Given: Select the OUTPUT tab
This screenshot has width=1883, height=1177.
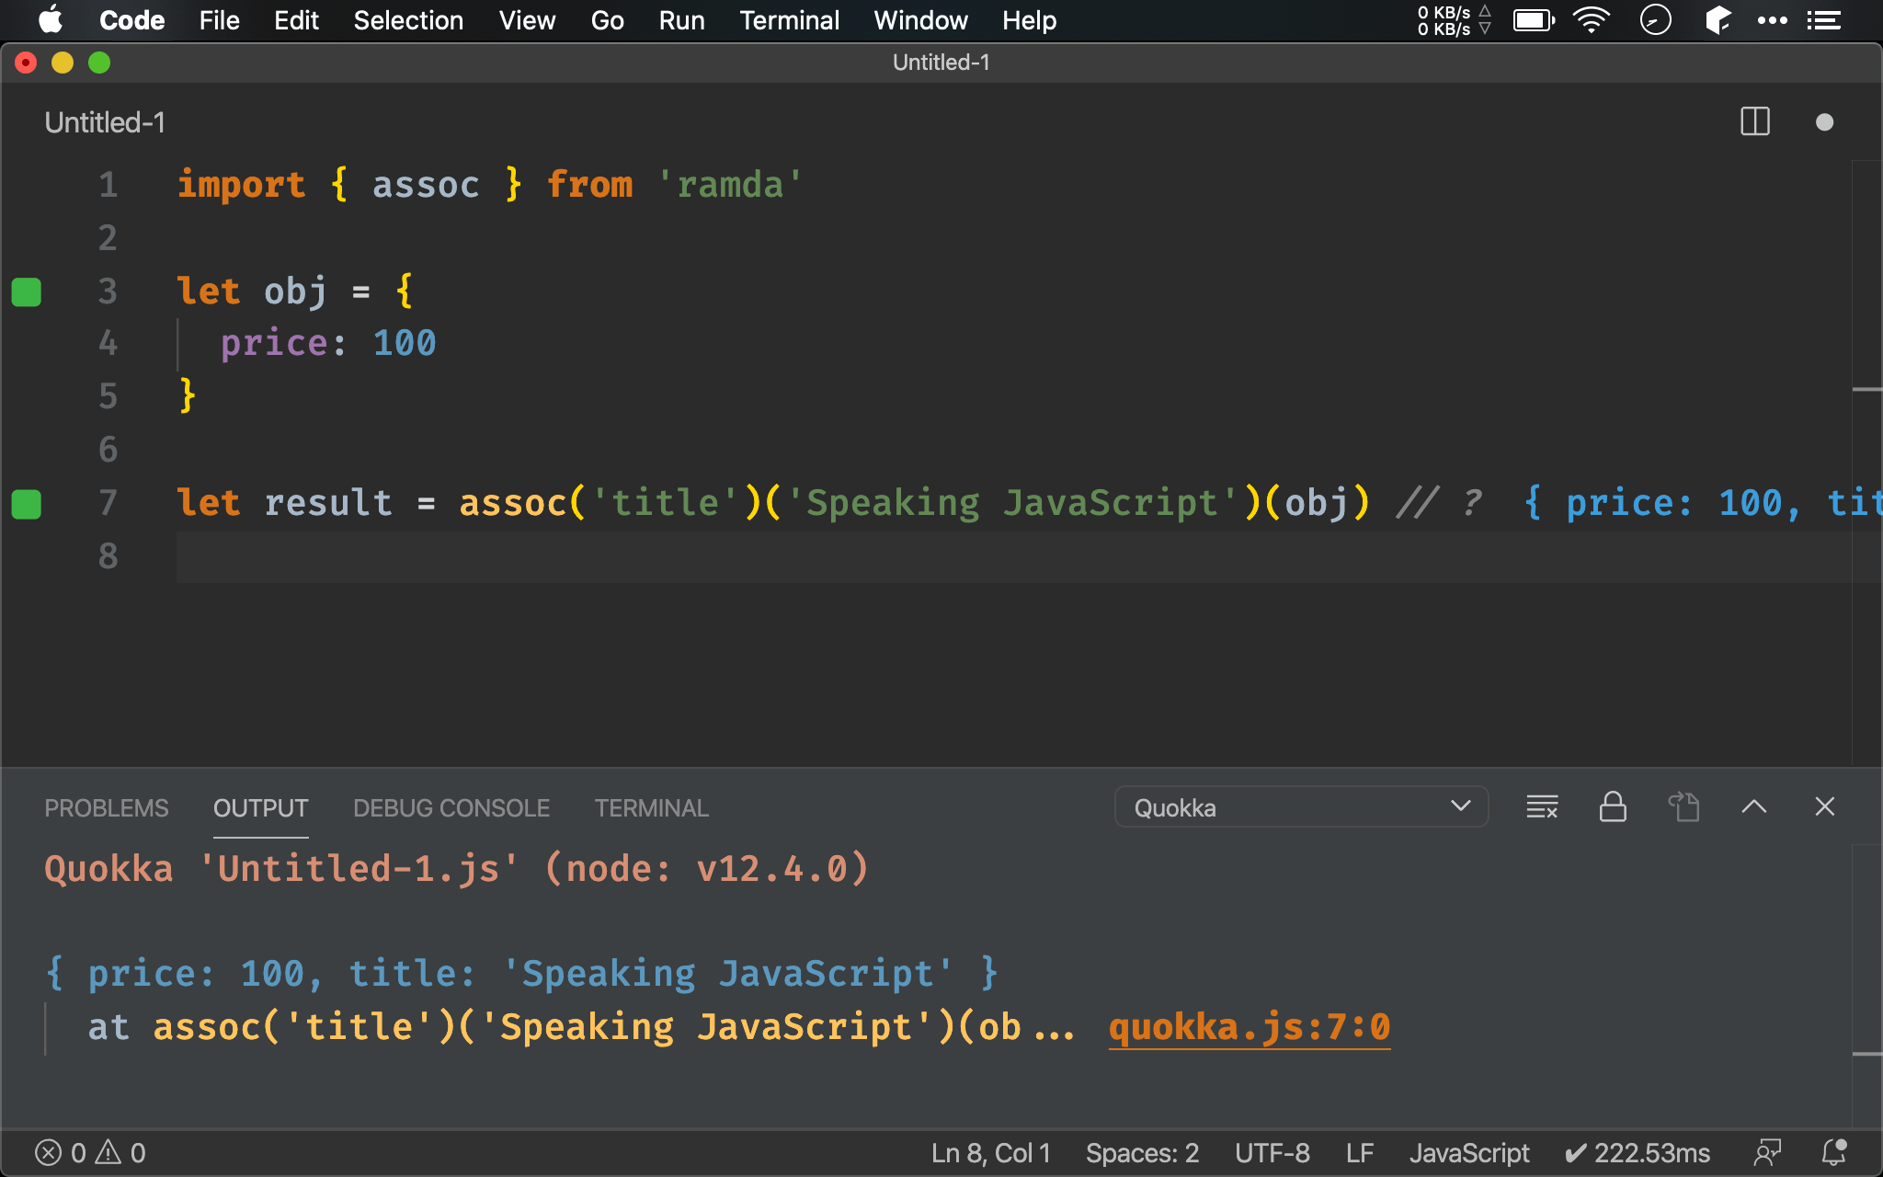Looking at the screenshot, I should pyautogui.click(x=259, y=808).
